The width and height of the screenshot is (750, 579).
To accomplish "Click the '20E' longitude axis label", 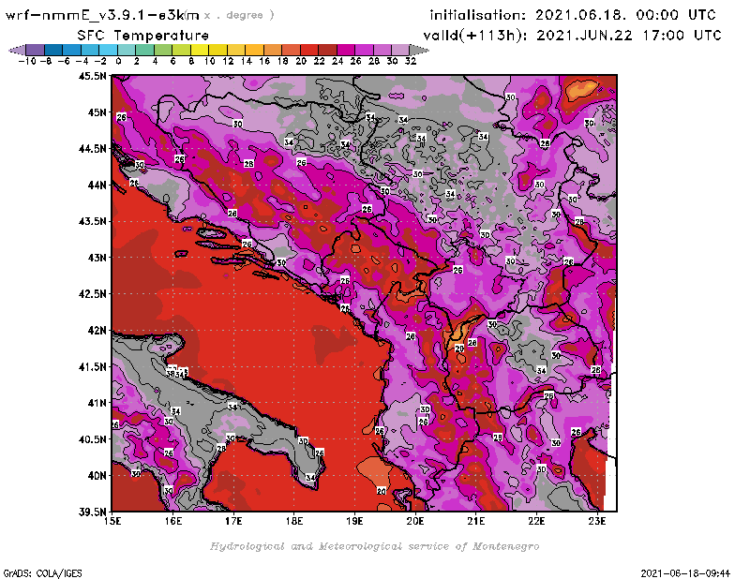I will (x=415, y=521).
